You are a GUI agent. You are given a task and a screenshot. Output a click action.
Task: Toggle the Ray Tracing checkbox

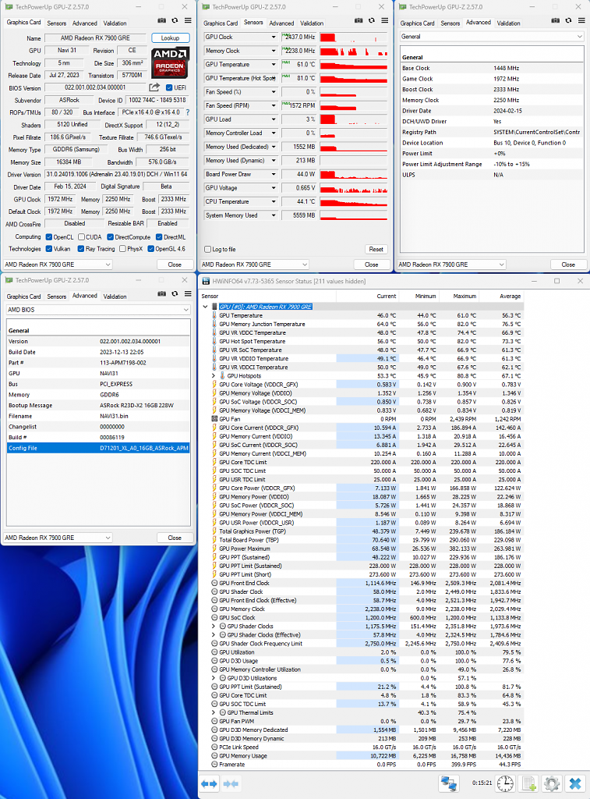point(81,249)
